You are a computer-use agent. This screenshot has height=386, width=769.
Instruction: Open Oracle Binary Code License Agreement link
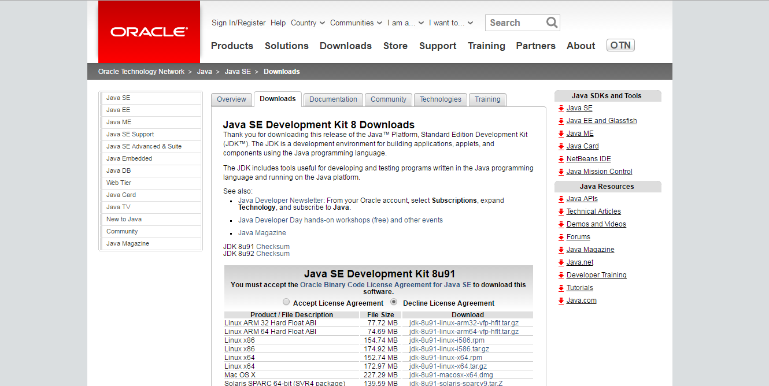pyautogui.click(x=386, y=284)
